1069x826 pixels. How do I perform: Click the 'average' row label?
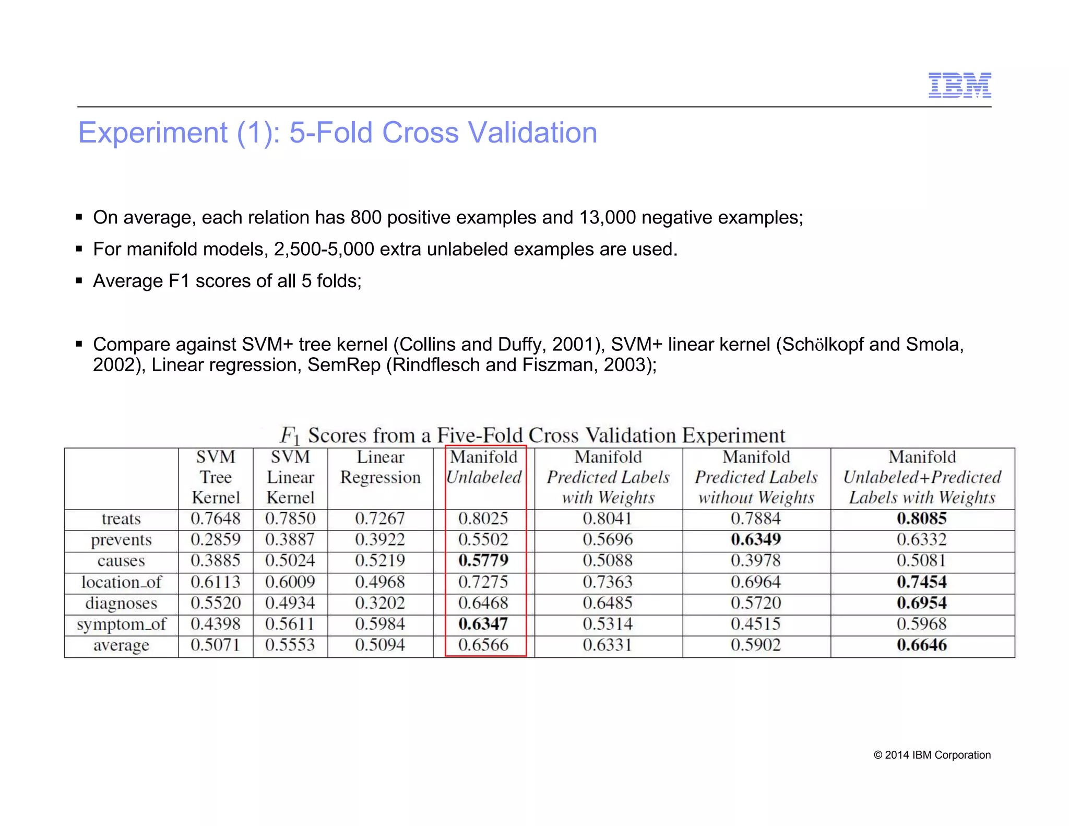coord(121,646)
